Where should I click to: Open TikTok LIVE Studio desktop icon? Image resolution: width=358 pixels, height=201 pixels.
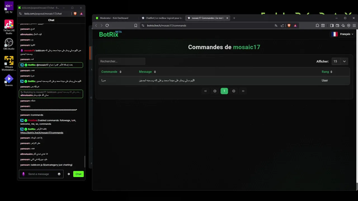click(x=9, y=27)
